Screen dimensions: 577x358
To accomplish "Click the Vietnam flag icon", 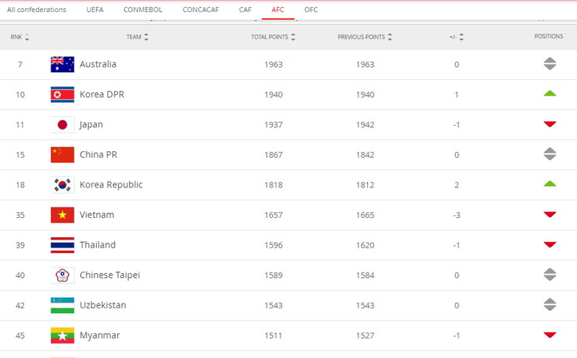I will coord(63,215).
